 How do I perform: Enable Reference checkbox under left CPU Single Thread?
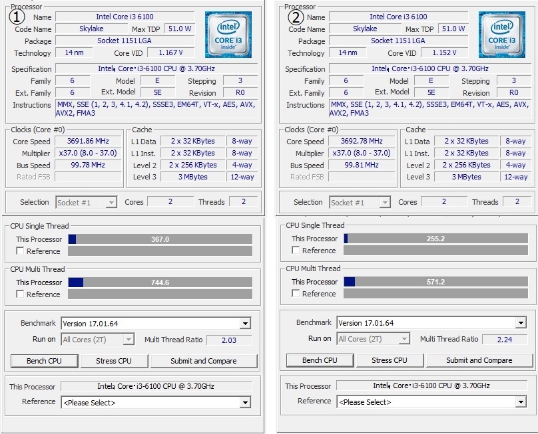point(20,251)
